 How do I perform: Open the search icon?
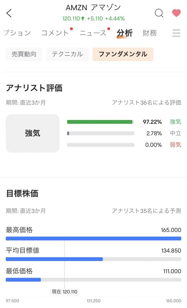[x=159, y=13]
